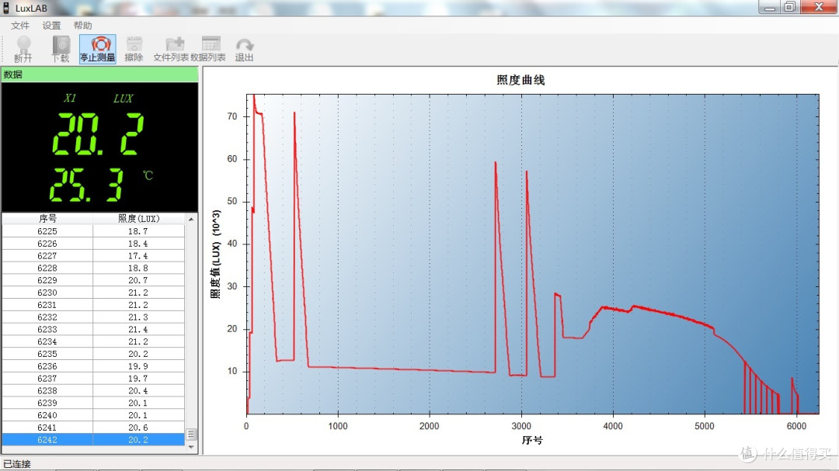Select table row 6237
839x471 pixels.
93,379
